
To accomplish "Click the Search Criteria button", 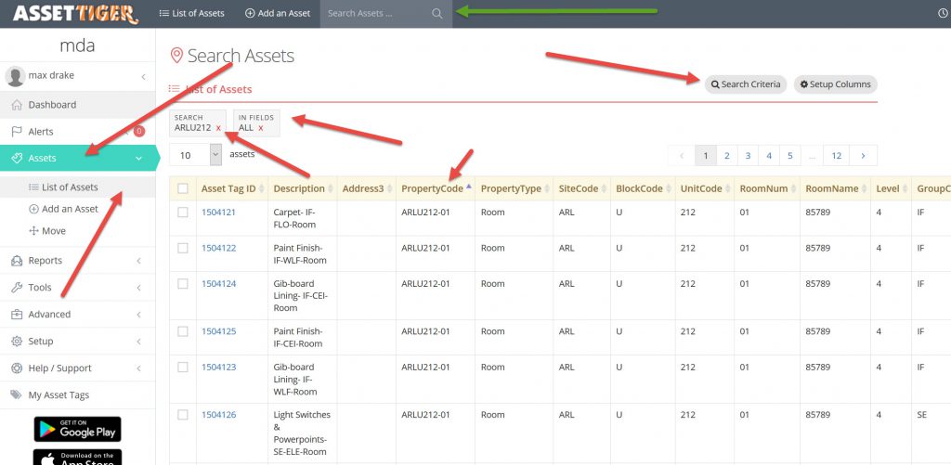I will point(746,84).
